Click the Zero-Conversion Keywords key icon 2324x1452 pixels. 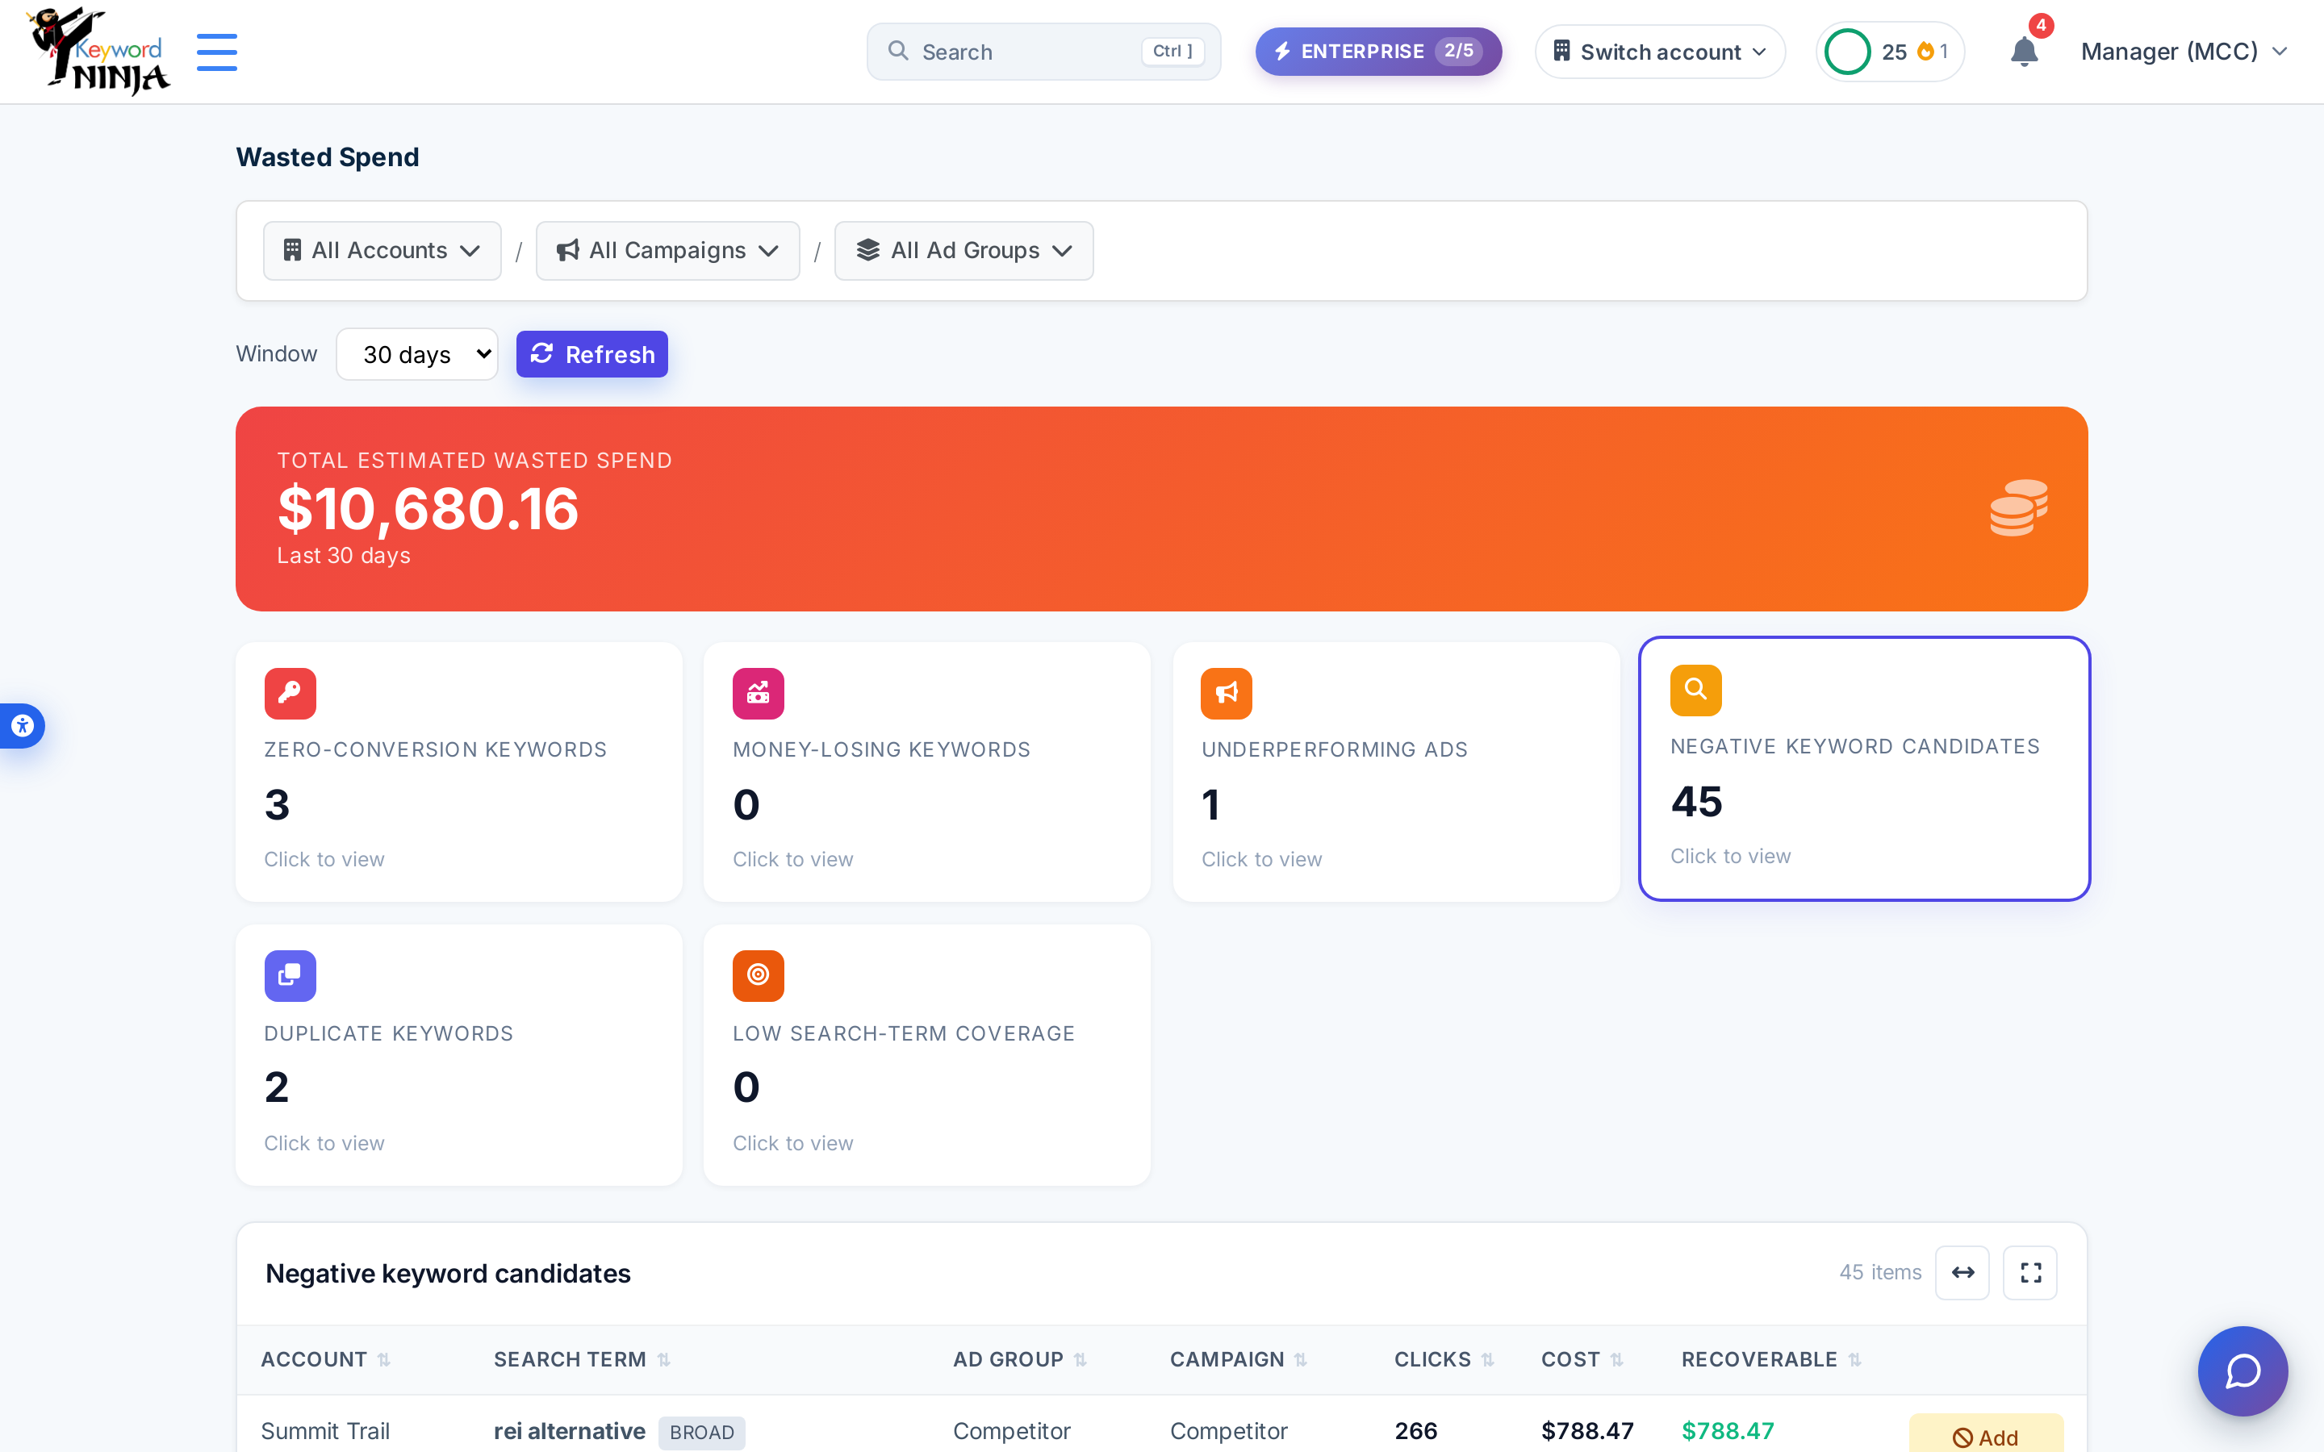pos(290,694)
